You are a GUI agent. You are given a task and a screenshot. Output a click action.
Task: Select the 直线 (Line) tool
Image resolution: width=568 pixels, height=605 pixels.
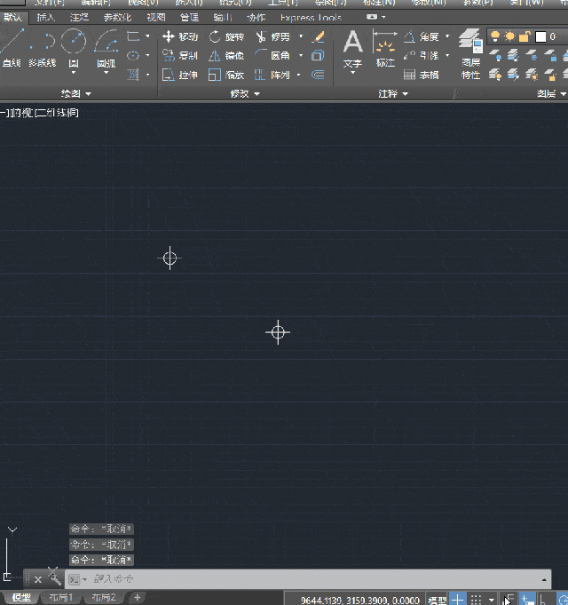[x=11, y=47]
